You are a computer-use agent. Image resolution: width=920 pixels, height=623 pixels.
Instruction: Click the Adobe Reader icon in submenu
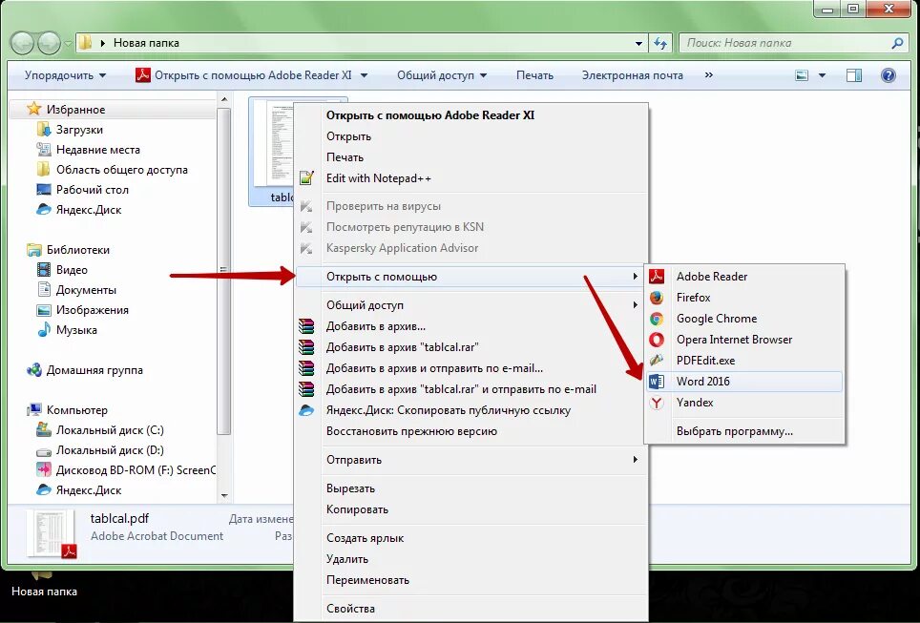point(656,277)
